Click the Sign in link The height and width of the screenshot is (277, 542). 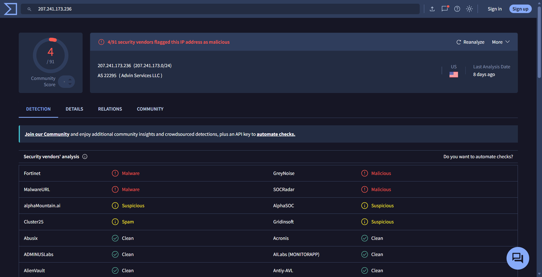point(495,9)
